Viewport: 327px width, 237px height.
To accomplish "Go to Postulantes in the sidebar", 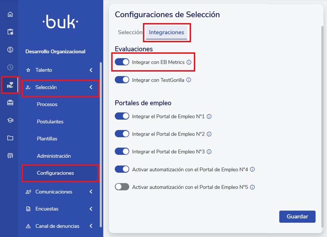I will pos(50,121).
